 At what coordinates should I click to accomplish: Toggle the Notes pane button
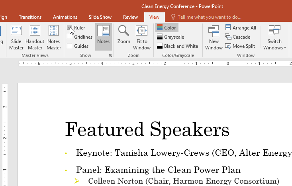[x=103, y=36]
